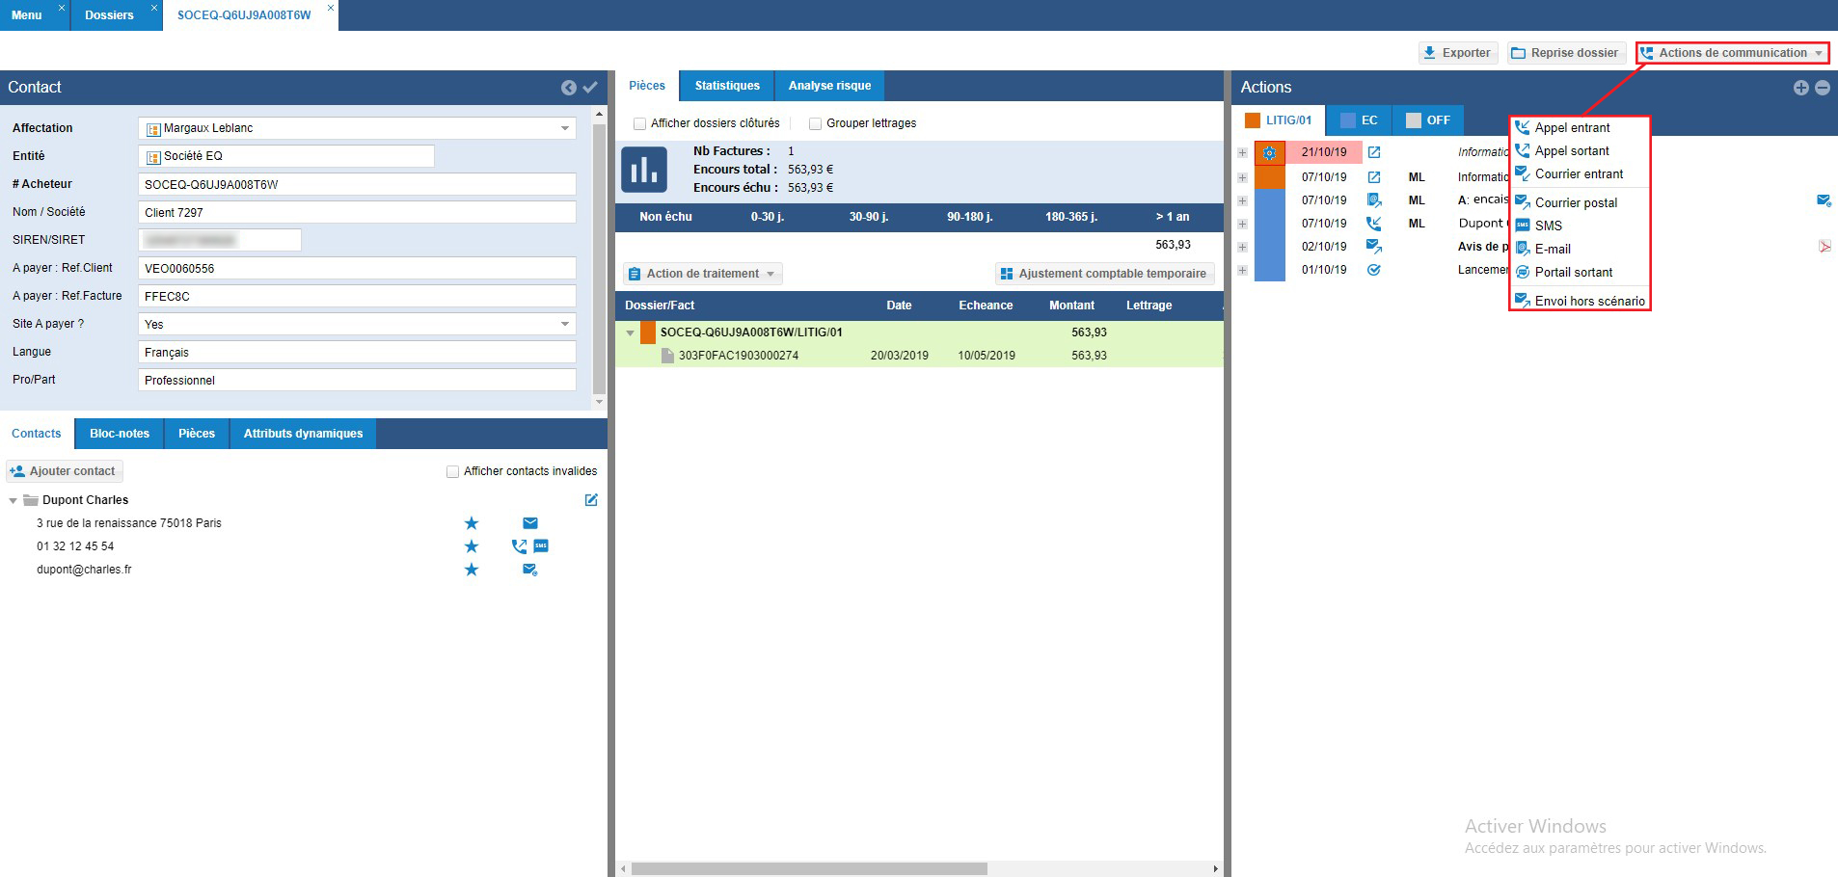Viewport: 1838px width, 877px height.
Task: Click the orange LITIG/01 color swatch in dossier row
Action: point(648,332)
